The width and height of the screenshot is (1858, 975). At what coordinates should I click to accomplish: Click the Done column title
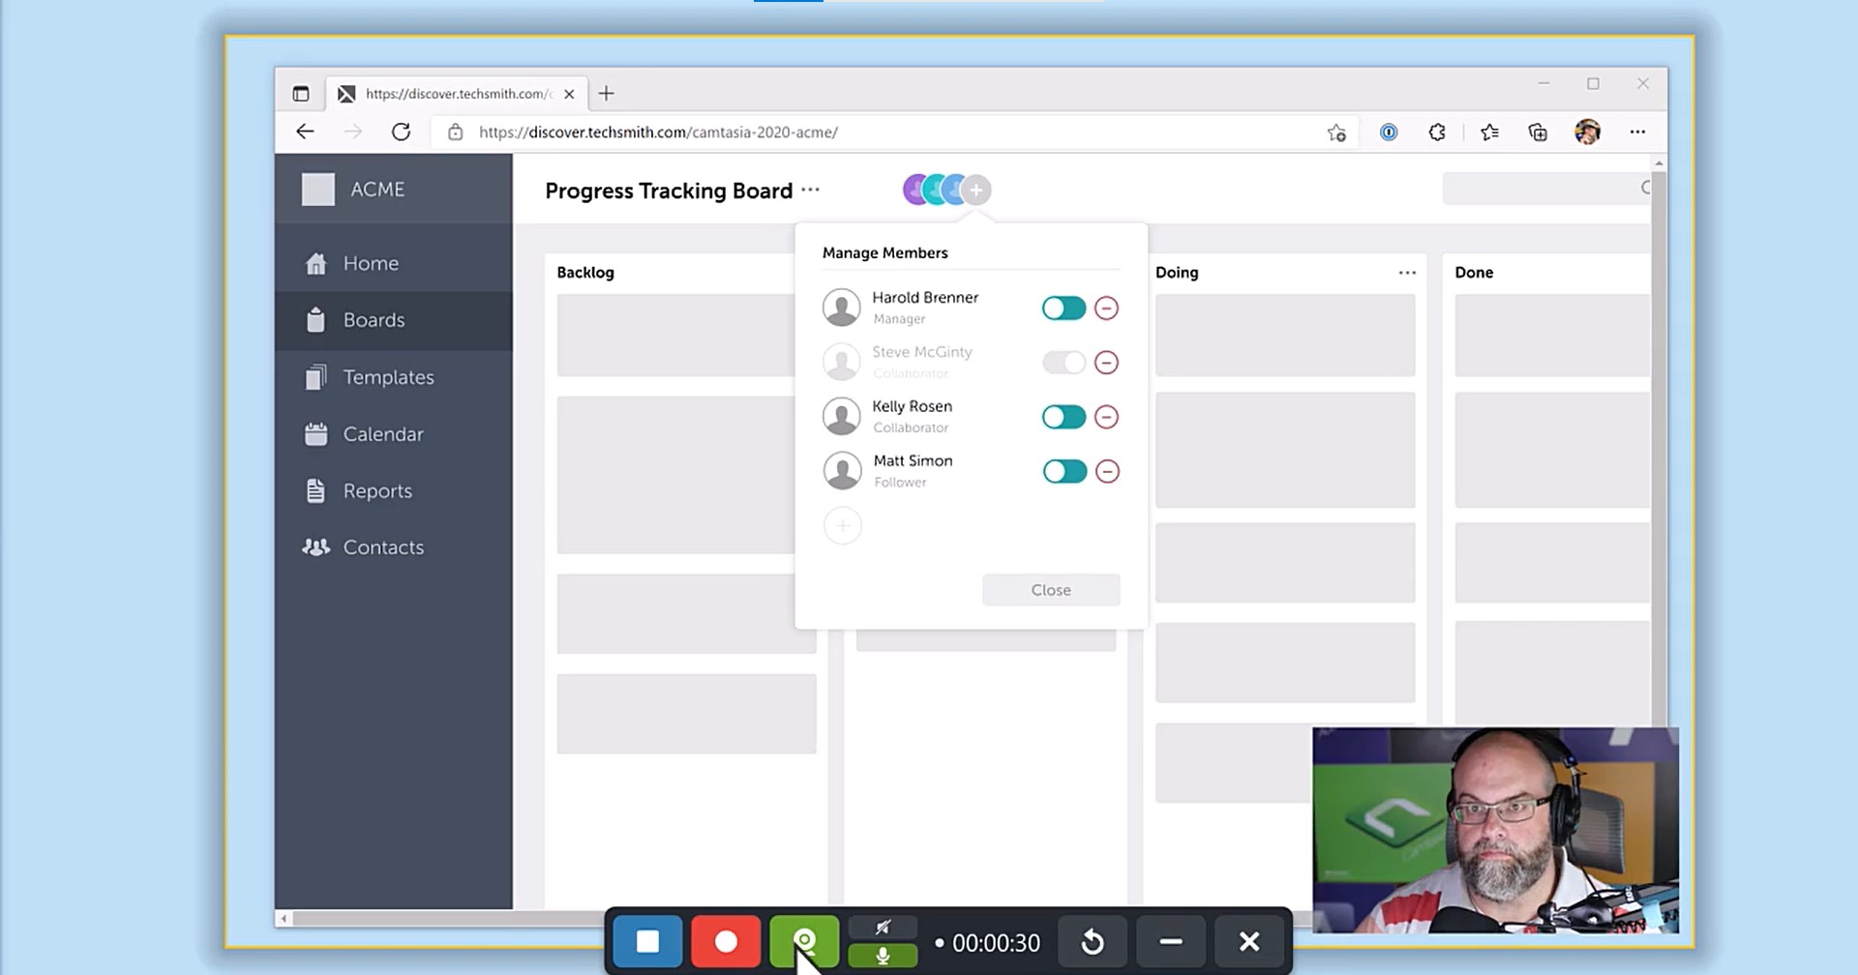[1474, 273]
